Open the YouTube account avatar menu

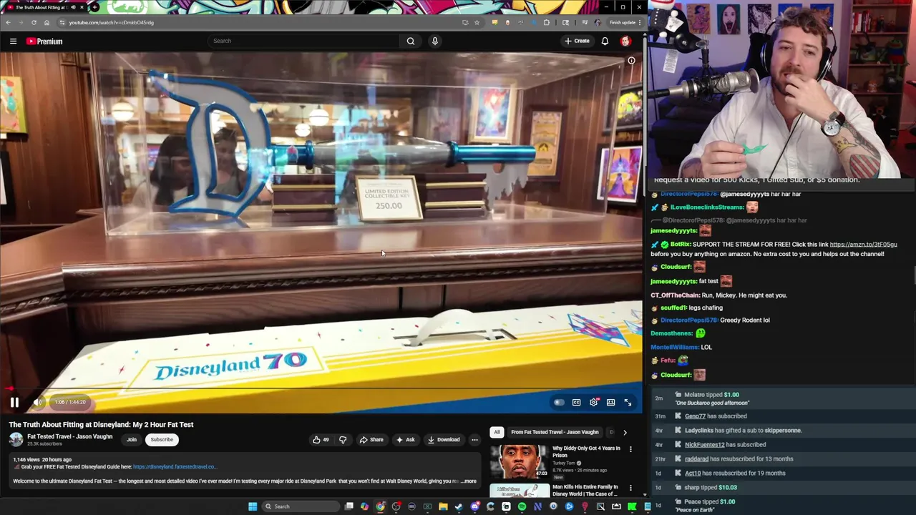click(x=625, y=41)
